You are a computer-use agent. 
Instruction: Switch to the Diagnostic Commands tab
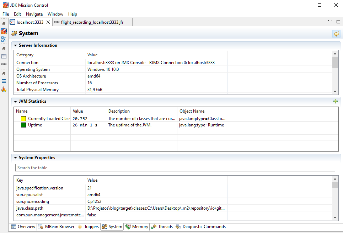pyautogui.click(x=200, y=227)
